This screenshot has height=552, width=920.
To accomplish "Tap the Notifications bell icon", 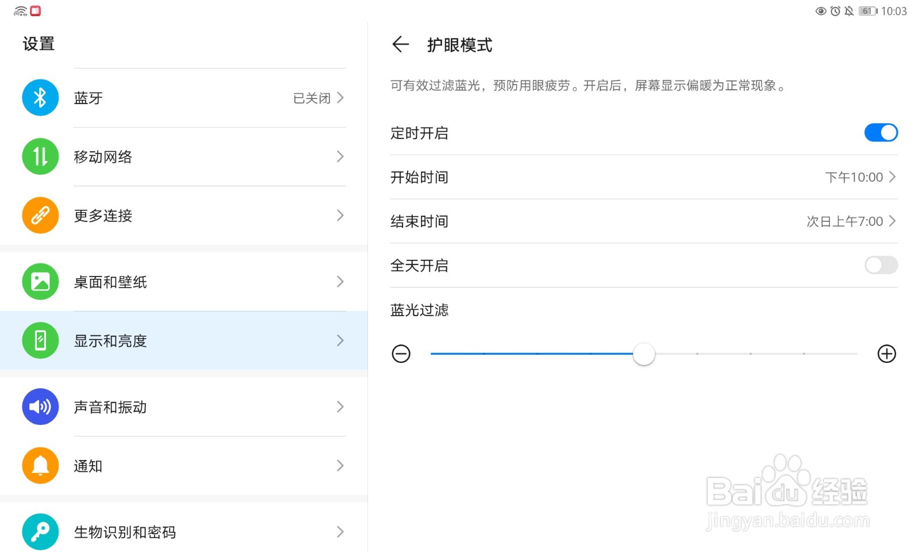I will [40, 465].
